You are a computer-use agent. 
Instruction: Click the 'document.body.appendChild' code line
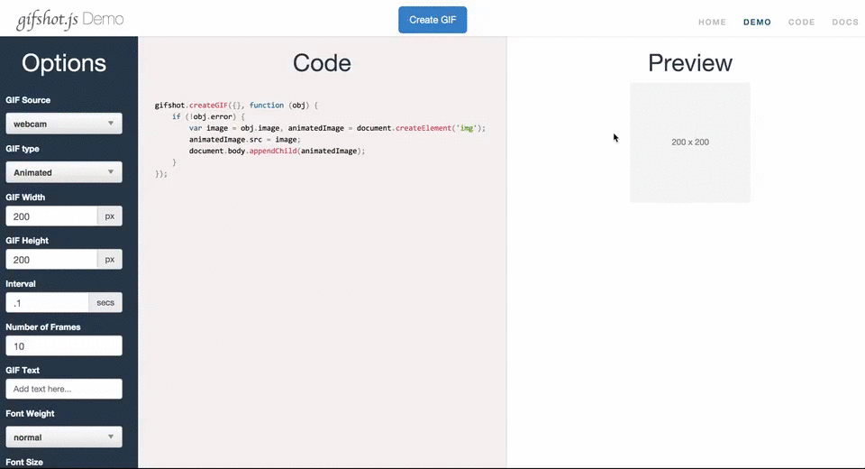coord(277,151)
